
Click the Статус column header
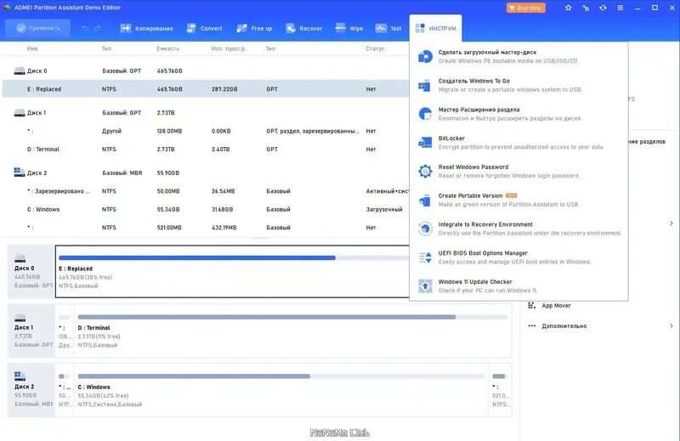pyautogui.click(x=375, y=48)
